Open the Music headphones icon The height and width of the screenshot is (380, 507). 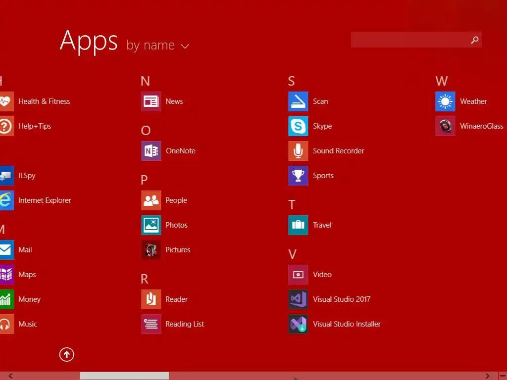click(7, 324)
